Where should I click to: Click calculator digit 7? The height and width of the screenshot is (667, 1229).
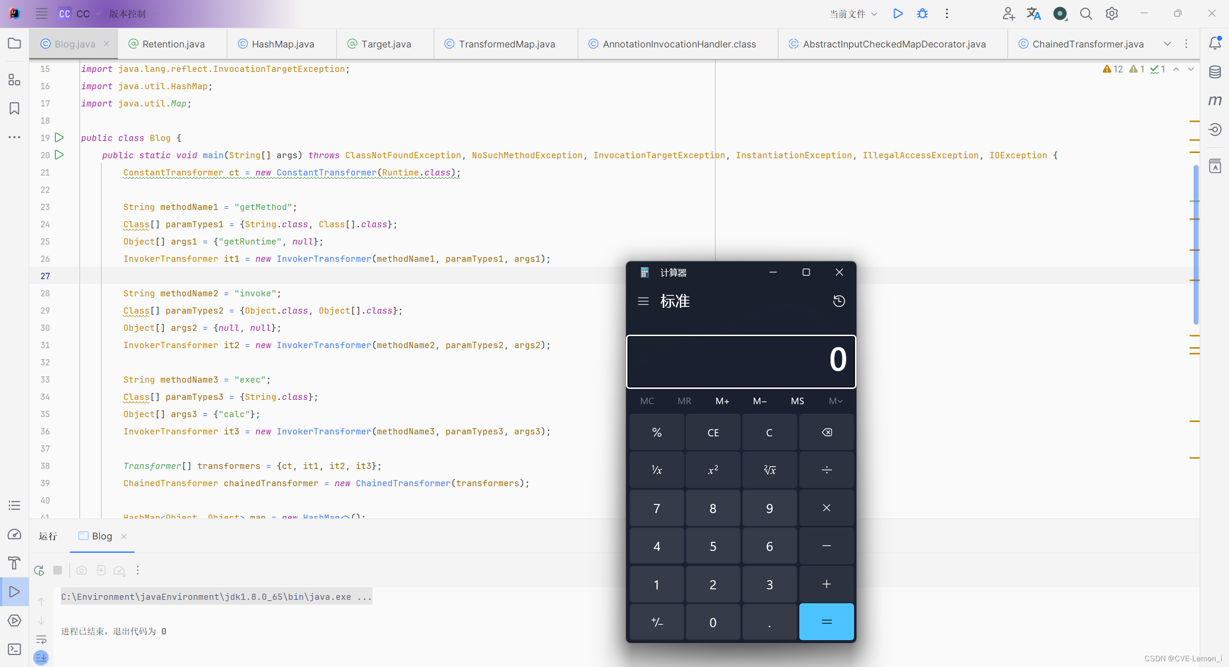[657, 508]
